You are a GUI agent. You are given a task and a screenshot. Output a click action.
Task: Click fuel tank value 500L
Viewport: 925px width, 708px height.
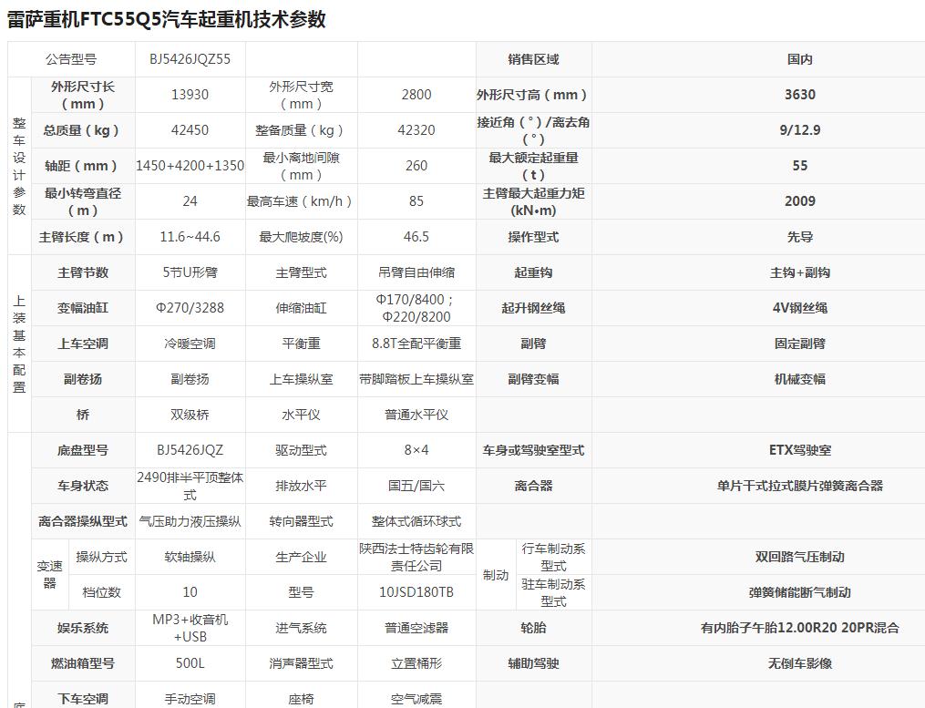coord(190,663)
